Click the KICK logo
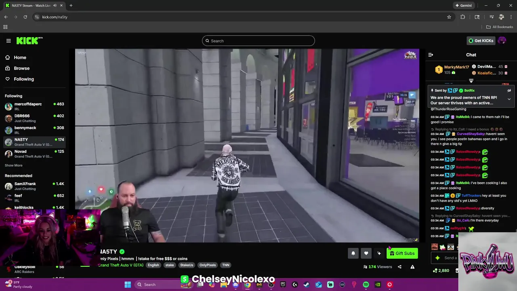The image size is (517, 291). click(29, 40)
